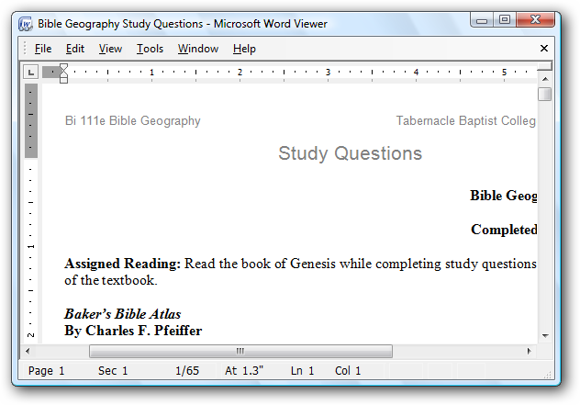The height and width of the screenshot is (405, 580).
Task: Click the 'Ln 1' status entry
Action: pos(302,371)
